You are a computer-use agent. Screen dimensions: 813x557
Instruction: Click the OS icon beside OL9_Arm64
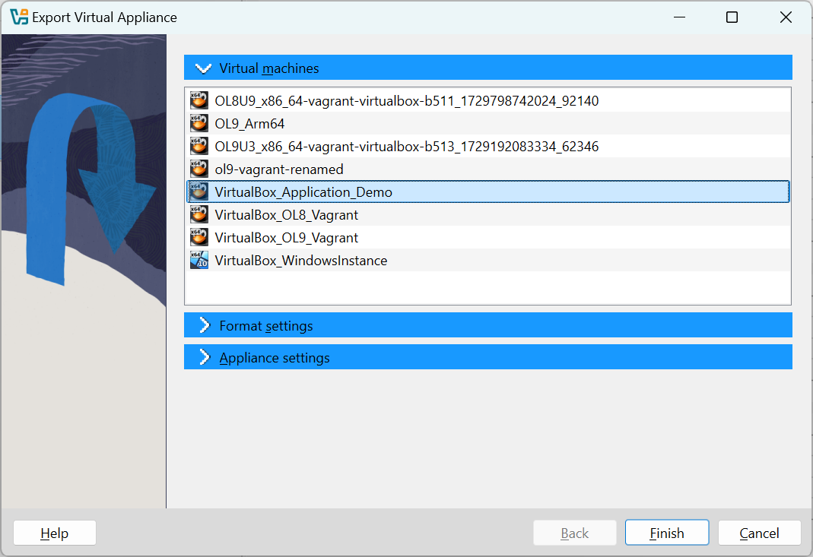click(199, 123)
